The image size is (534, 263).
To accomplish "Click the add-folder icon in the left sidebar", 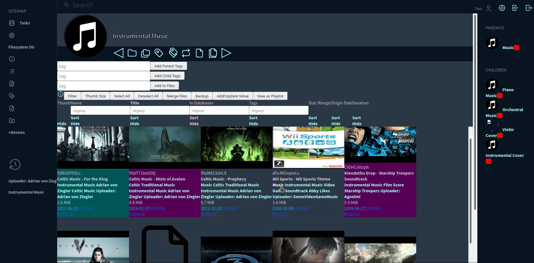I will click(12, 121).
